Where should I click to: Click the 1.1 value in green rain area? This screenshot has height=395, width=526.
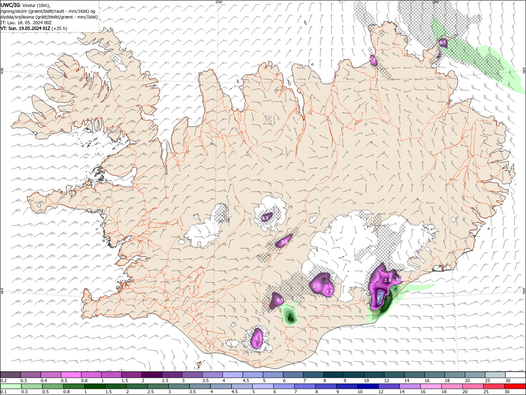[x=291, y=319]
